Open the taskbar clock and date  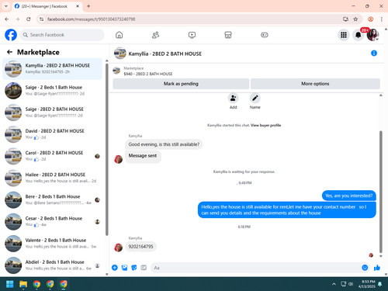point(367,284)
